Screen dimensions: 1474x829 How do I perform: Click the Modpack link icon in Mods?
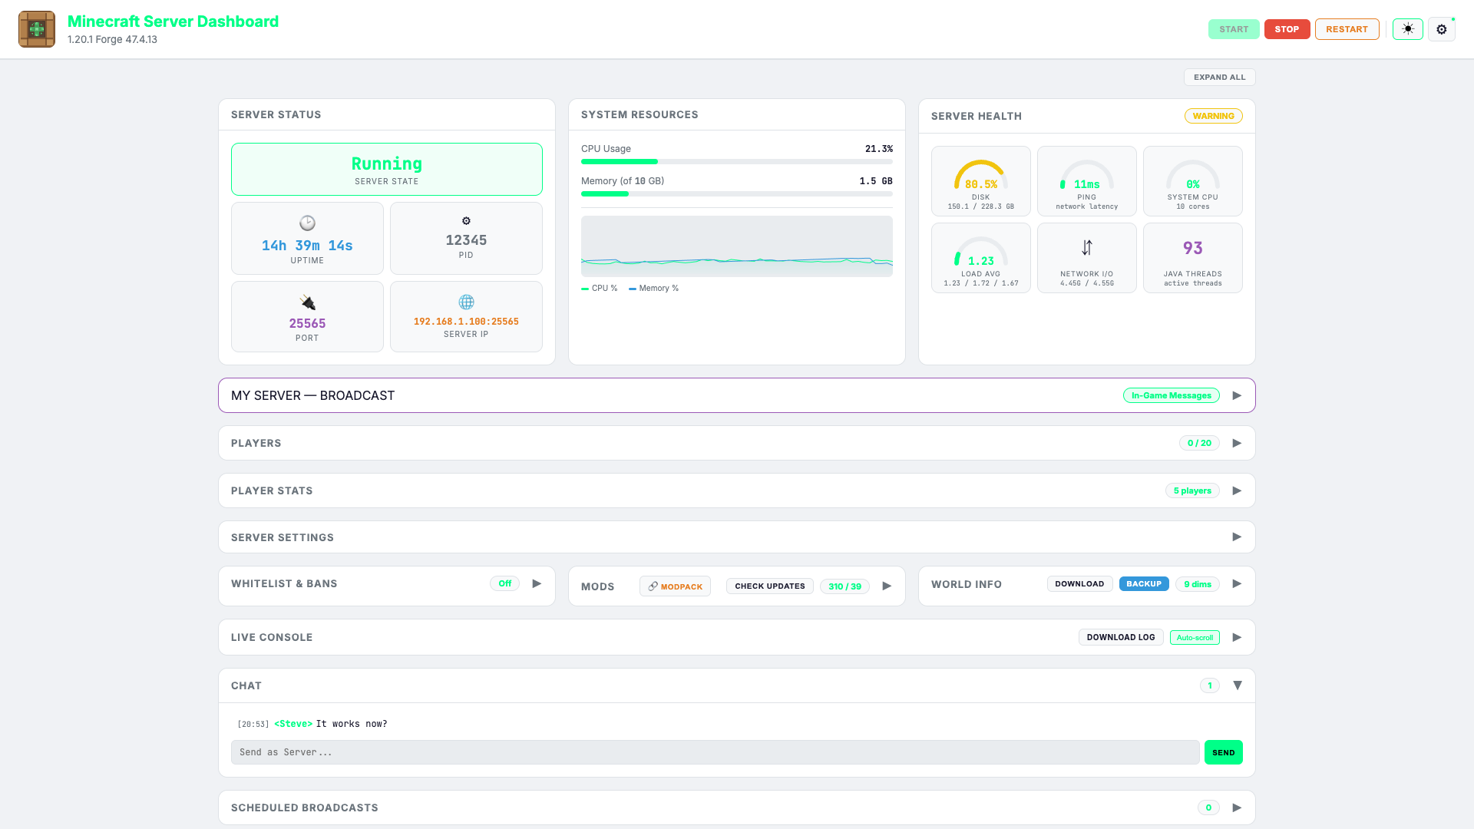(653, 586)
